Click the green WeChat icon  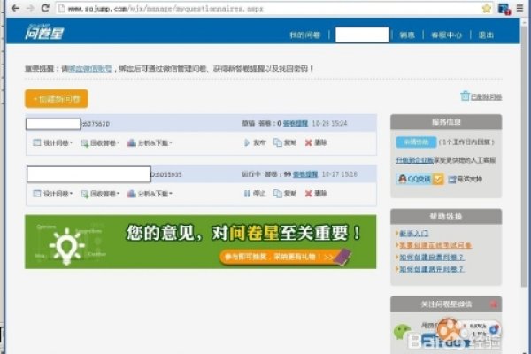click(x=402, y=331)
